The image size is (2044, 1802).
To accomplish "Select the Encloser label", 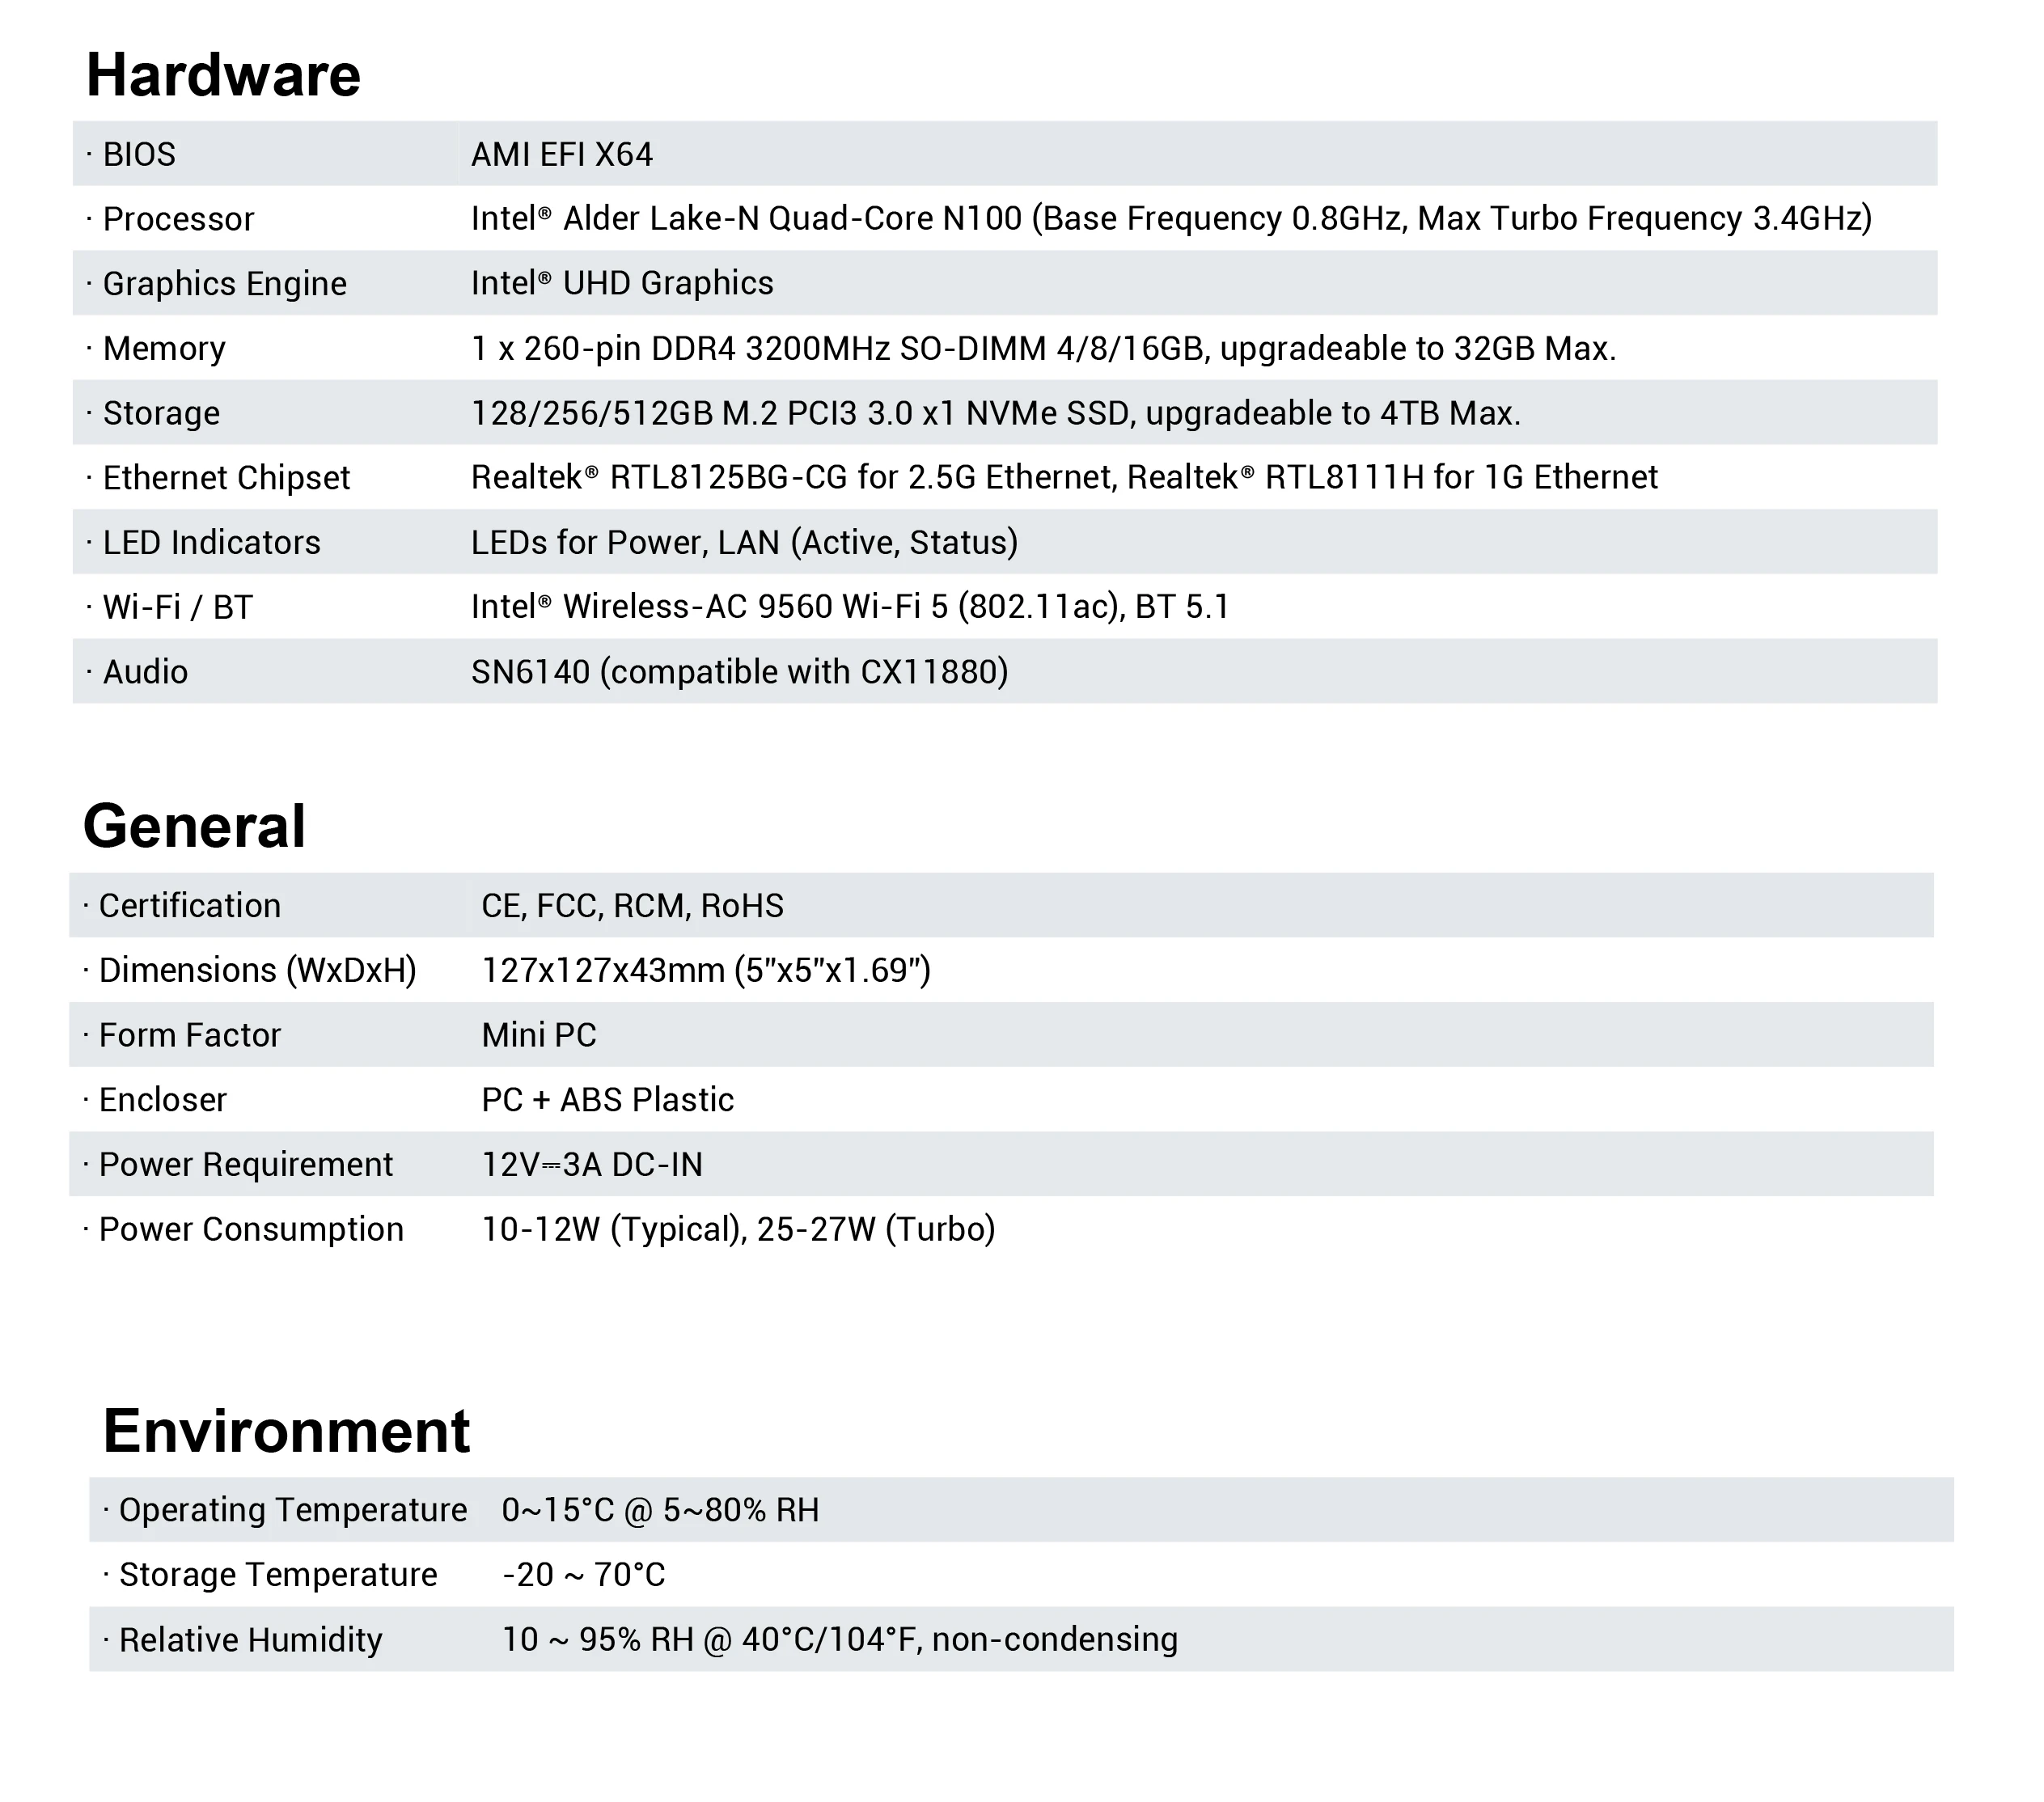I will [162, 1100].
